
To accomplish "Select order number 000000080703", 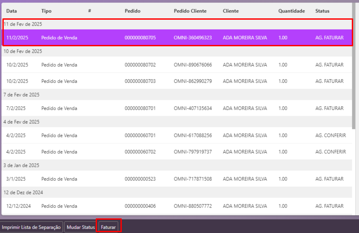I will tap(140, 81).
